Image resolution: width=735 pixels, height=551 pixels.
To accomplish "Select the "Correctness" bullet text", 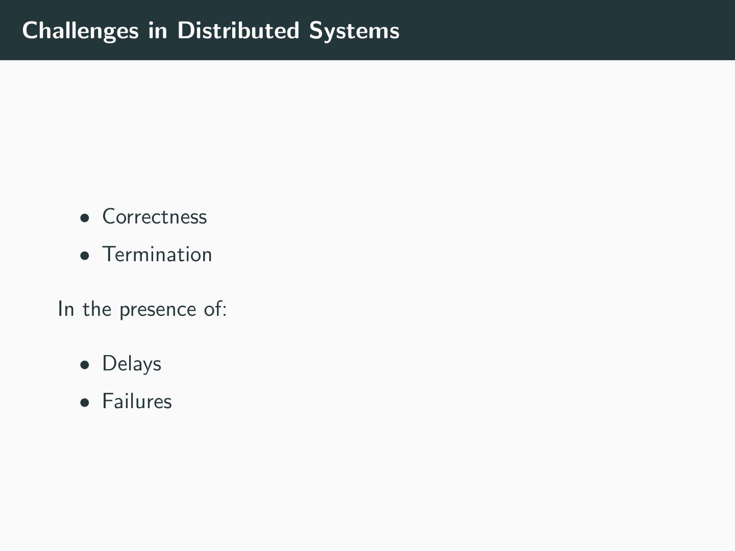I will (x=155, y=217).
